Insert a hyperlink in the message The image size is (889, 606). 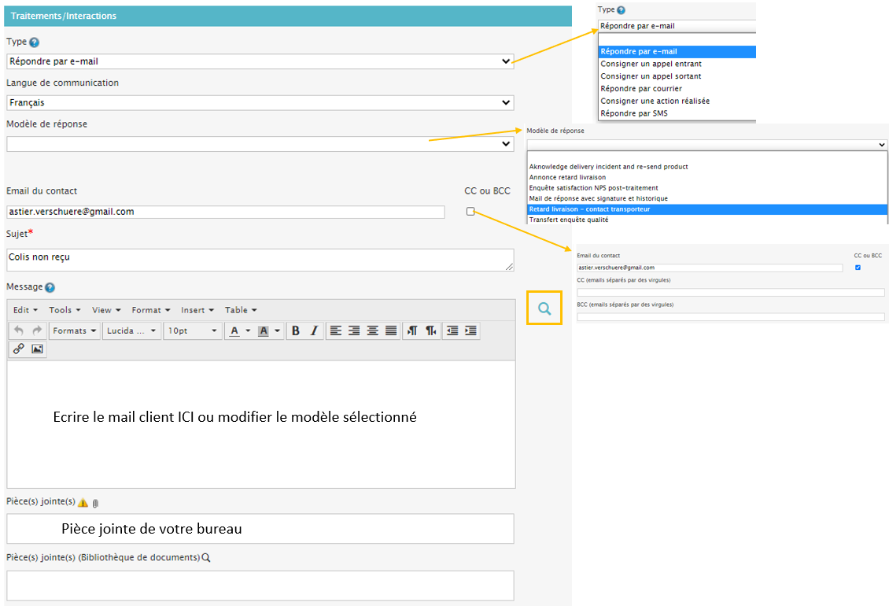tap(19, 349)
